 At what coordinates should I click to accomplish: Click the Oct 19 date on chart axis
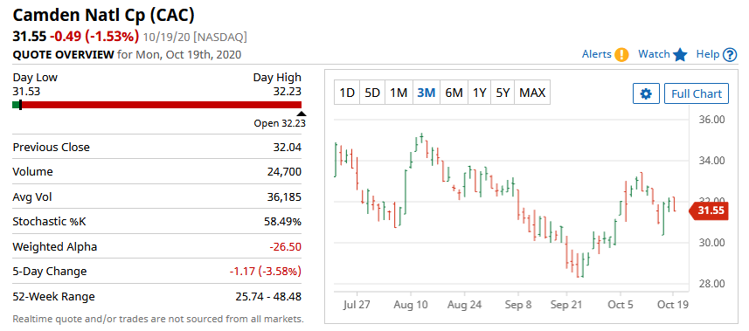[673, 305]
